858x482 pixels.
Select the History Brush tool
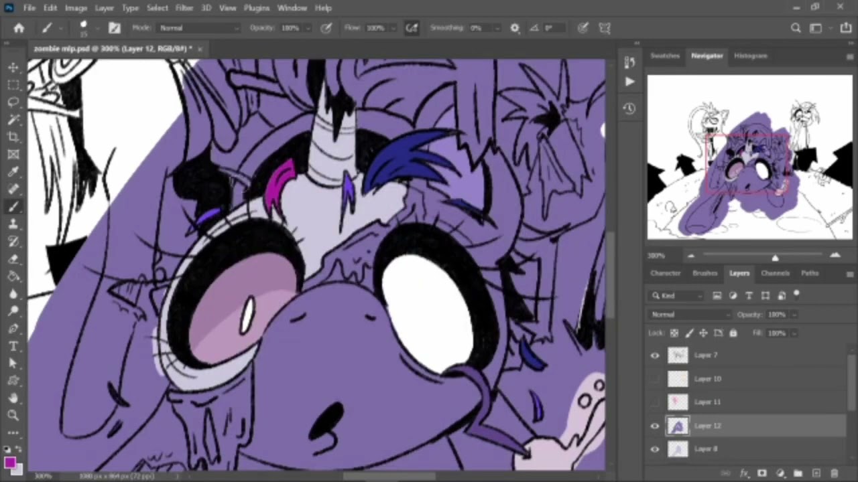click(x=13, y=241)
